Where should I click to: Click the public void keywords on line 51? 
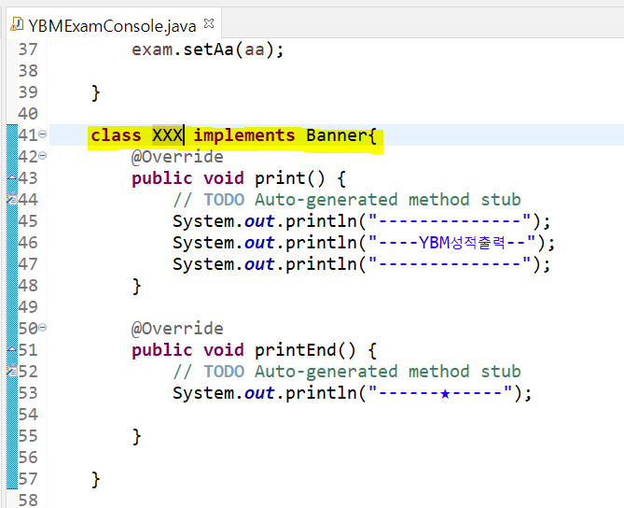click(187, 350)
